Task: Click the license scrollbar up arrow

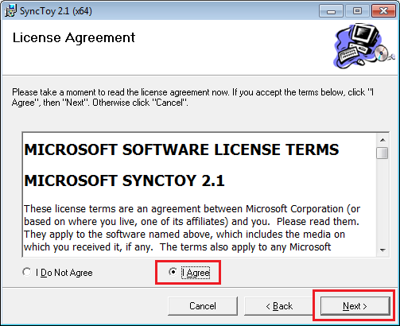Action: click(x=383, y=140)
